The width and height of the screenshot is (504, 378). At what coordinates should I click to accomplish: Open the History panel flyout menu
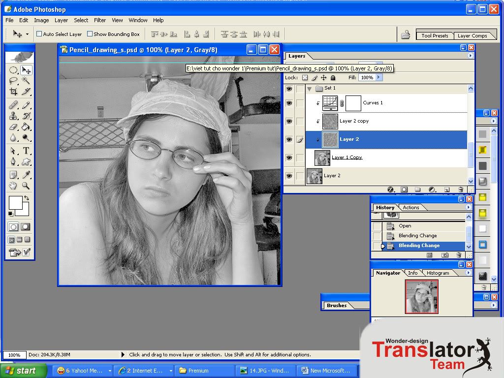point(469,207)
